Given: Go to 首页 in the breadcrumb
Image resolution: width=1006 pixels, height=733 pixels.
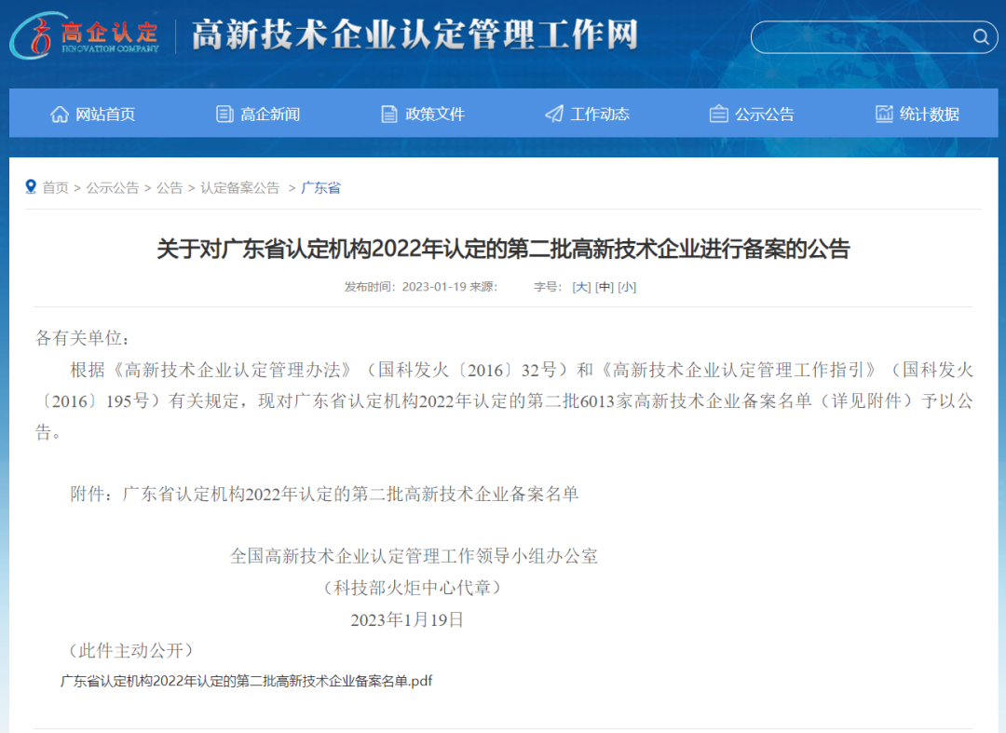Looking at the screenshot, I should point(55,188).
